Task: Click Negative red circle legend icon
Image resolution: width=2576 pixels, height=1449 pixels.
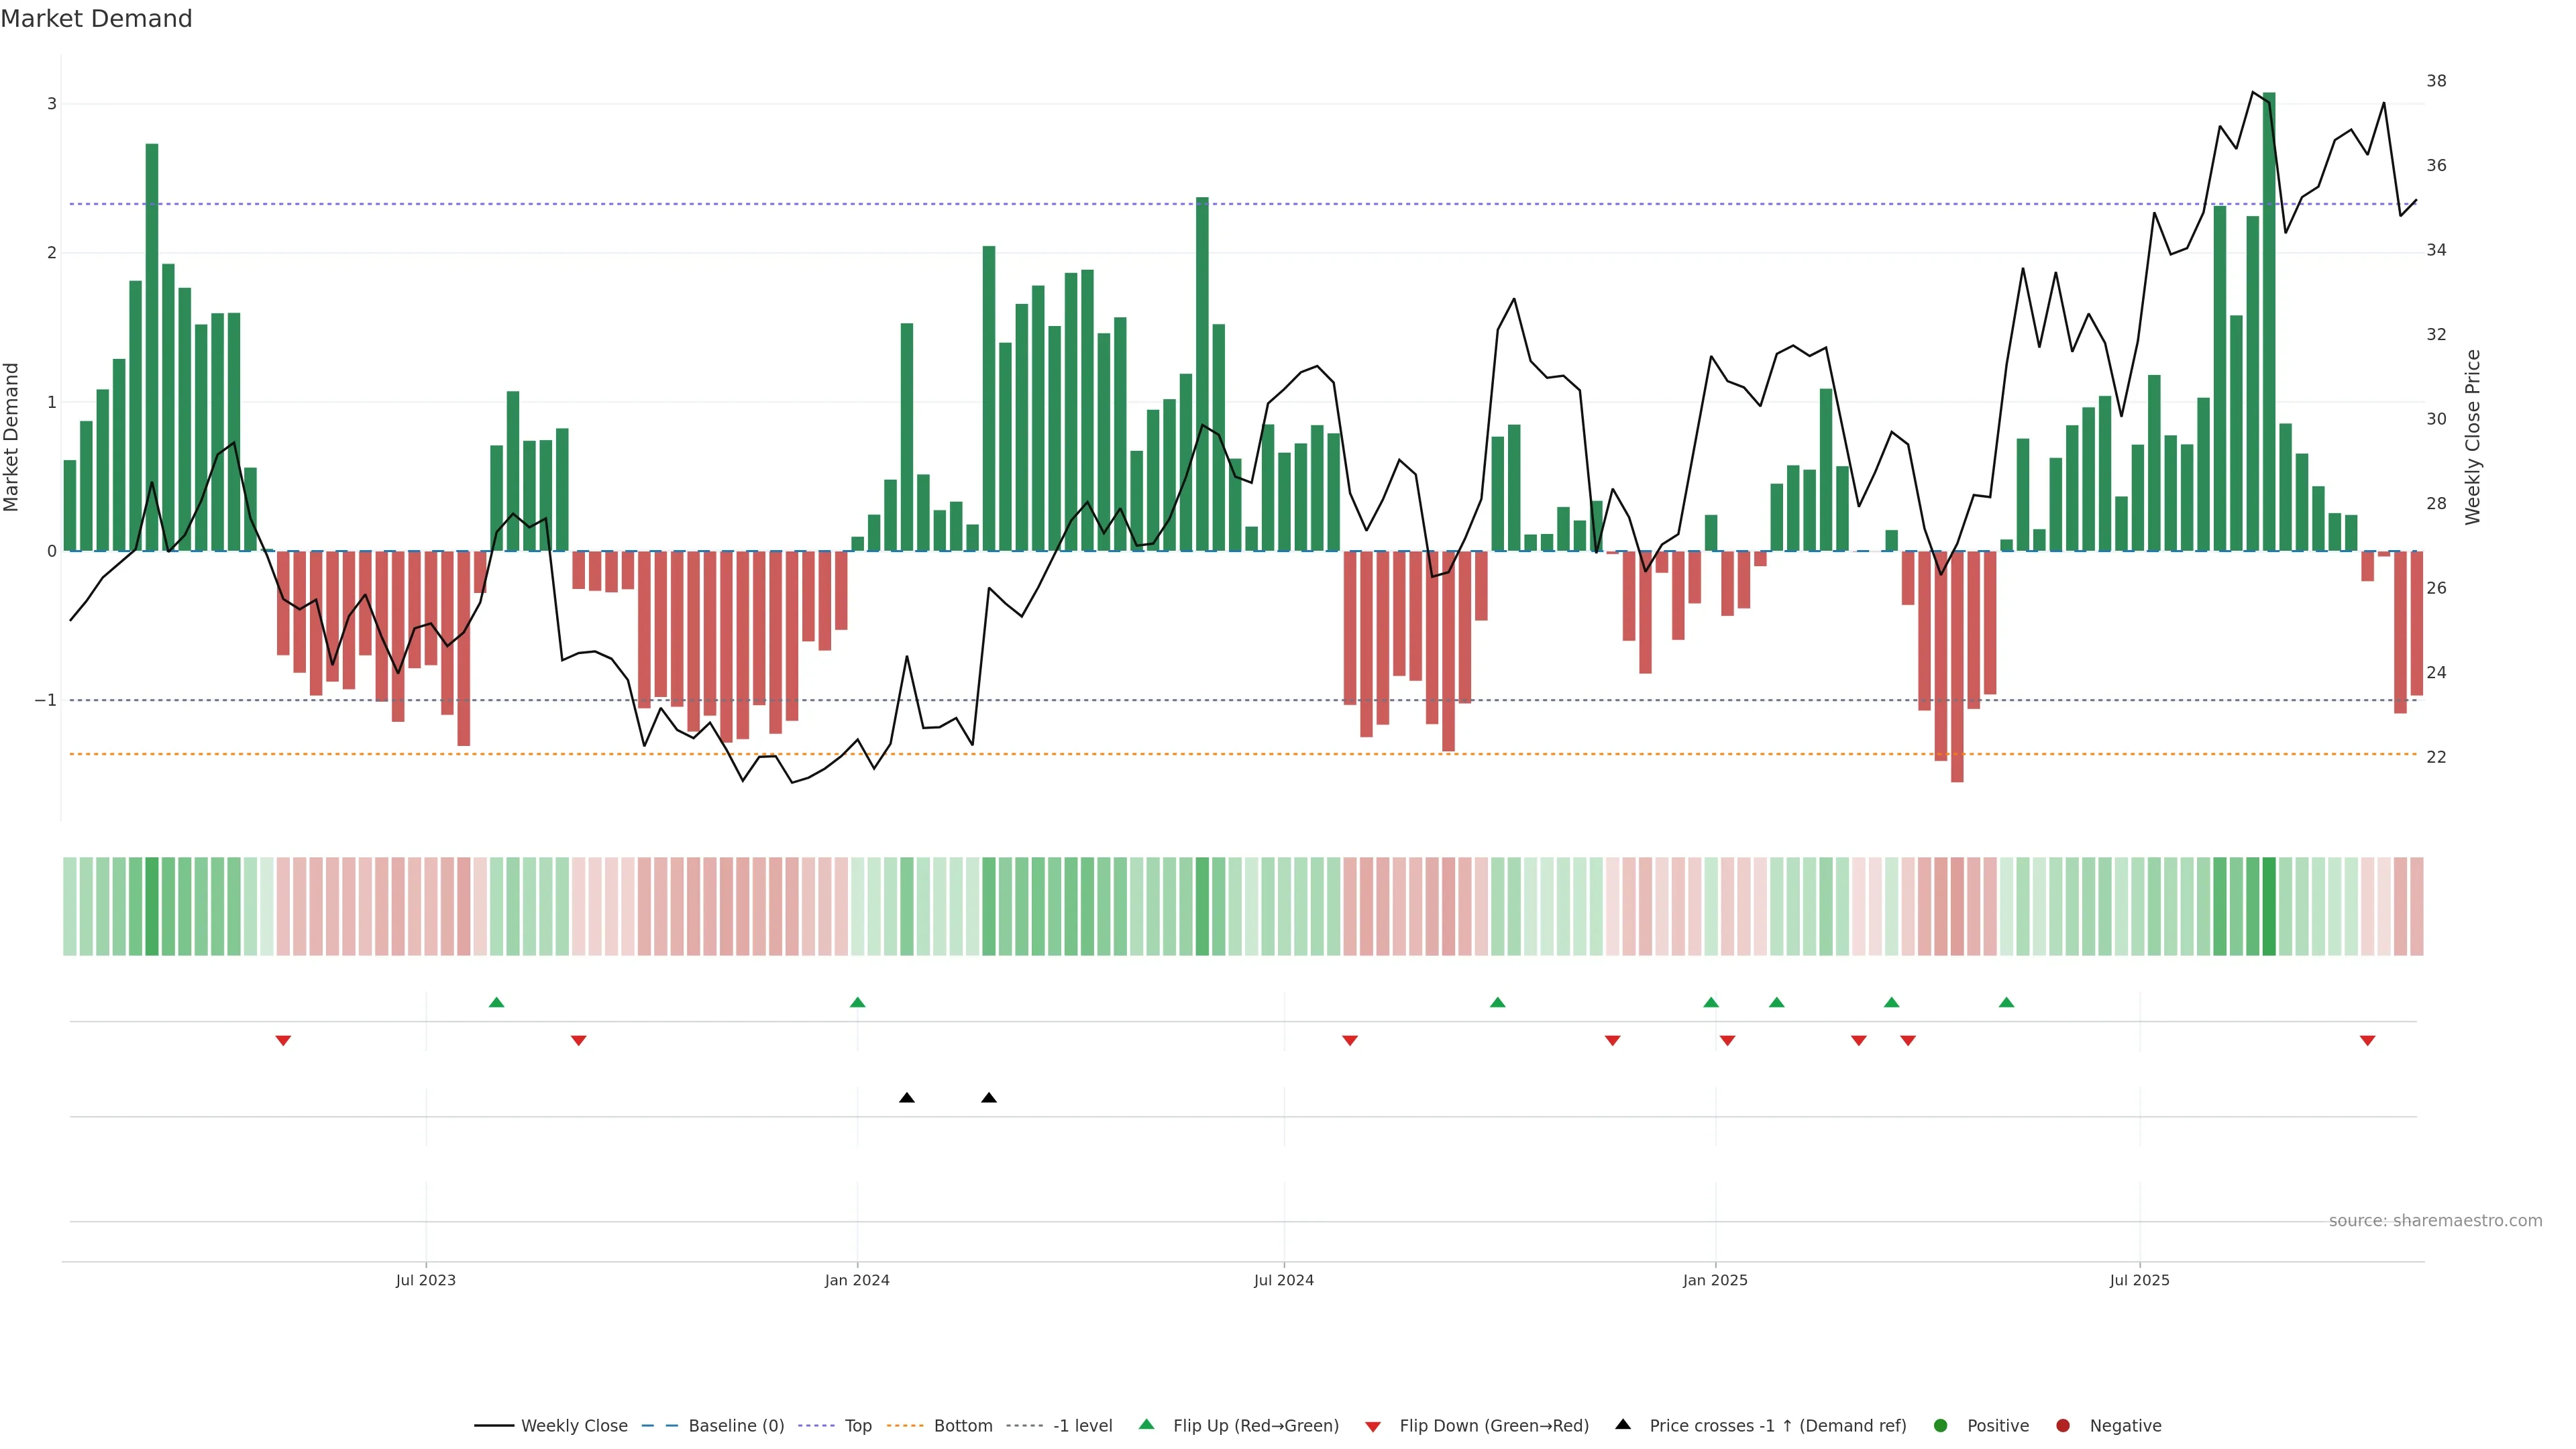Action: point(2062,1426)
